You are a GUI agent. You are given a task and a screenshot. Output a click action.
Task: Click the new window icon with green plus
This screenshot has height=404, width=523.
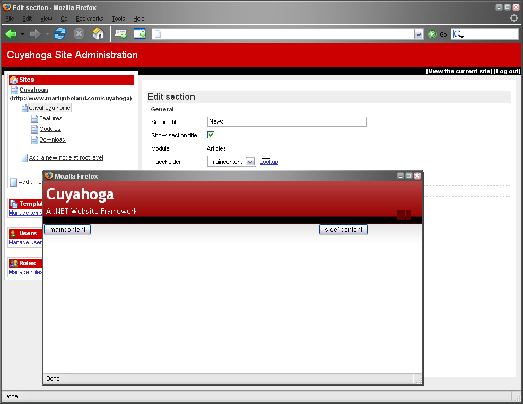tap(140, 34)
